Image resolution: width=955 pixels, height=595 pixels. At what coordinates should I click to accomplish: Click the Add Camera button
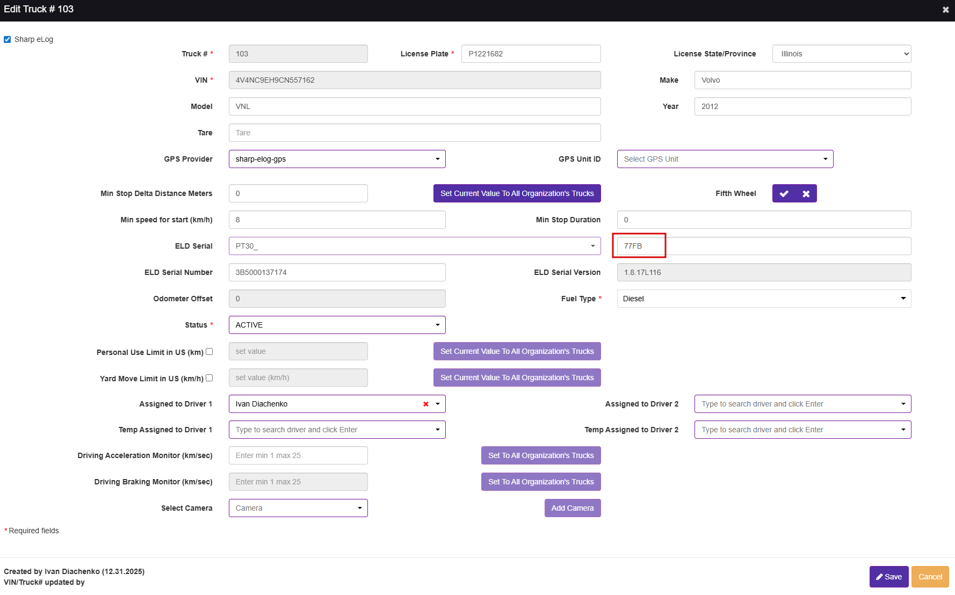pos(572,509)
